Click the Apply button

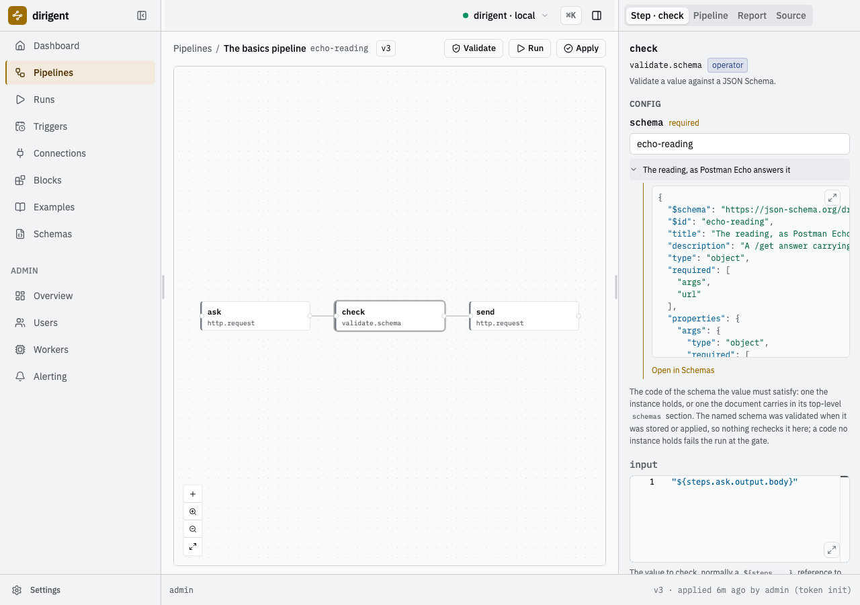[581, 48]
